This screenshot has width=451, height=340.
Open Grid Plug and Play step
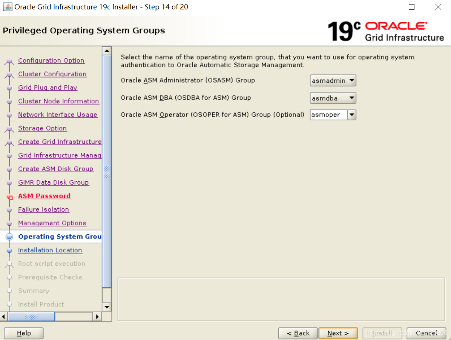(x=48, y=88)
